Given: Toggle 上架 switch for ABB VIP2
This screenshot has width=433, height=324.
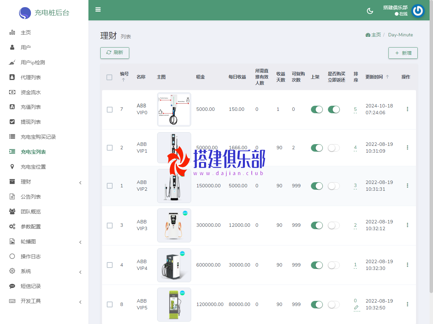Looking at the screenshot, I should click(317, 186).
